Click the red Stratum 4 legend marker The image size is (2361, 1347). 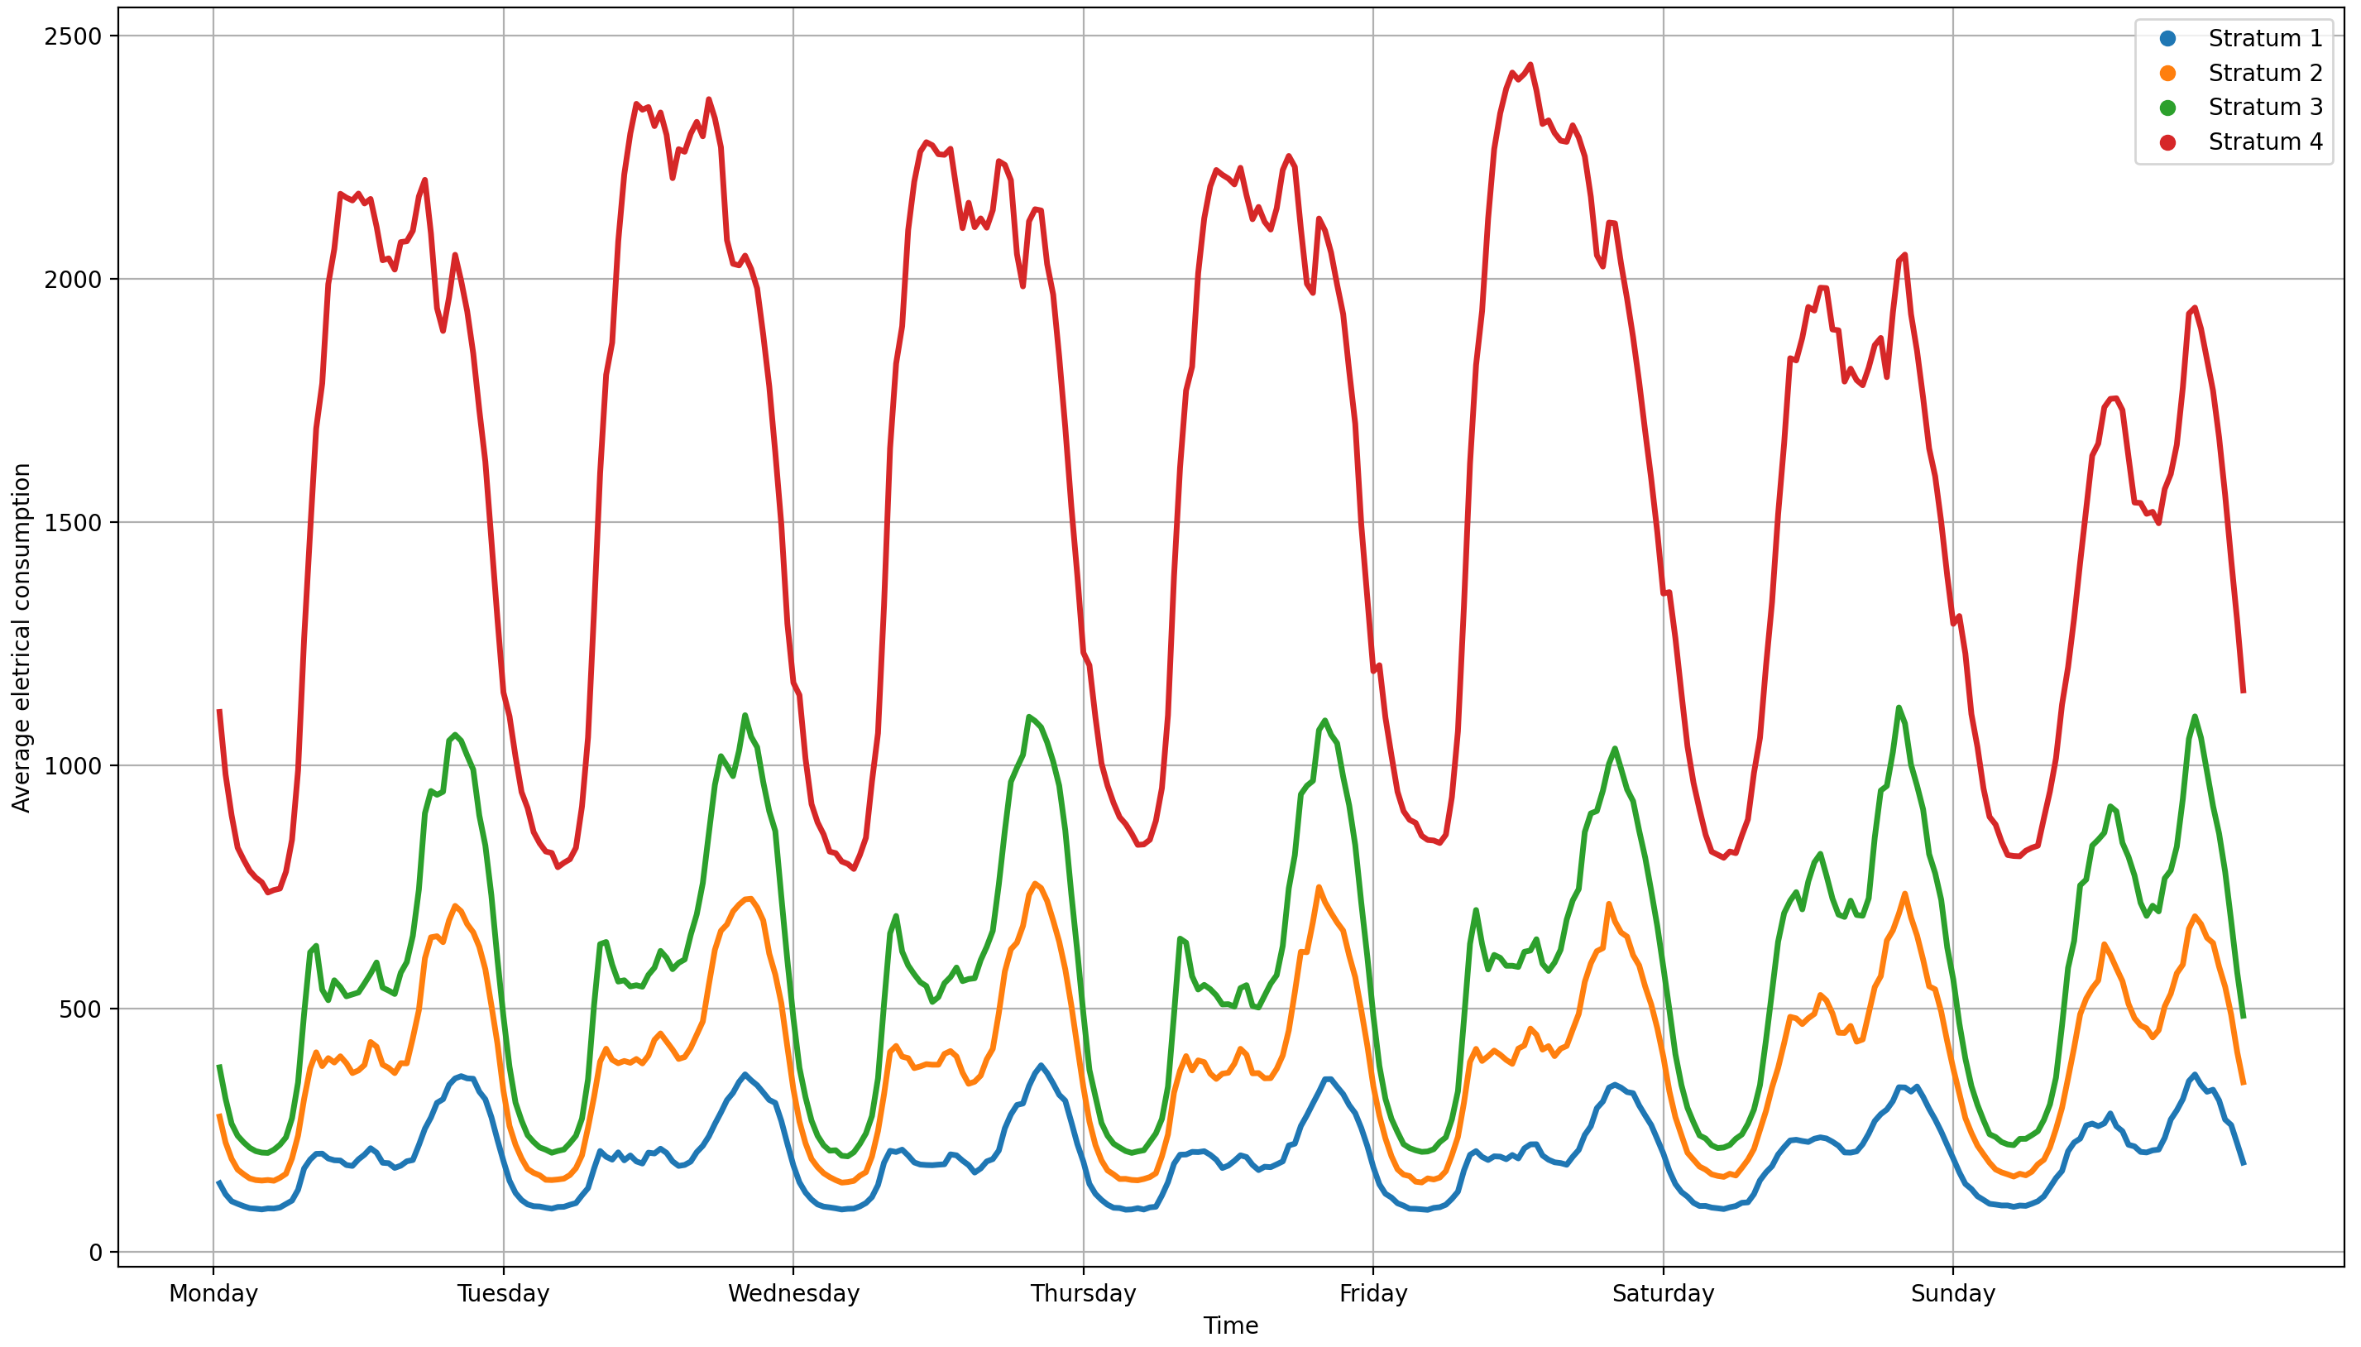point(2167,142)
